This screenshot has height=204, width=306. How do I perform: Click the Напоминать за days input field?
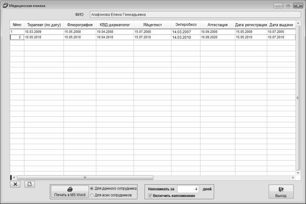188,188
